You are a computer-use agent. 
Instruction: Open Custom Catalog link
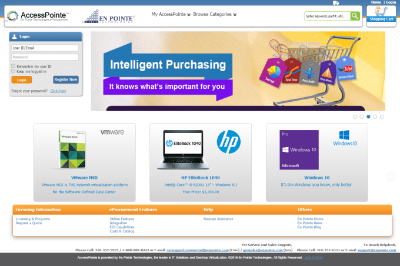click(122, 231)
